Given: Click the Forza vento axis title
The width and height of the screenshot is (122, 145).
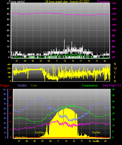Looking at the screenshot, I should coord(17,2).
